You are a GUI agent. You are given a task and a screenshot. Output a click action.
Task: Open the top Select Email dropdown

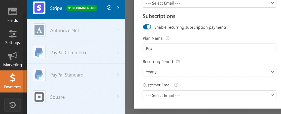209,3
